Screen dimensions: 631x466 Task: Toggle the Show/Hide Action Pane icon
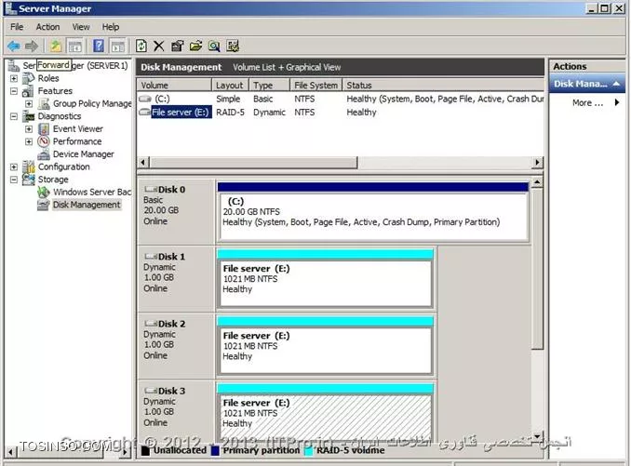[x=118, y=47]
